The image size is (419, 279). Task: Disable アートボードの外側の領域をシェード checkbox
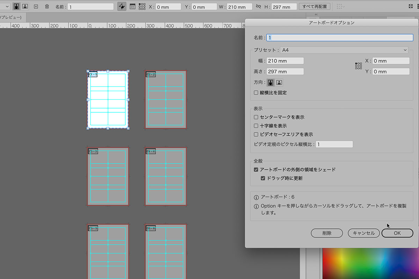[x=256, y=169]
